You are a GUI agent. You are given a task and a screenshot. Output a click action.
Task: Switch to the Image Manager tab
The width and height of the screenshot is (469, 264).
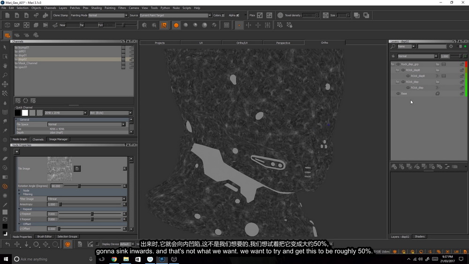(58, 139)
